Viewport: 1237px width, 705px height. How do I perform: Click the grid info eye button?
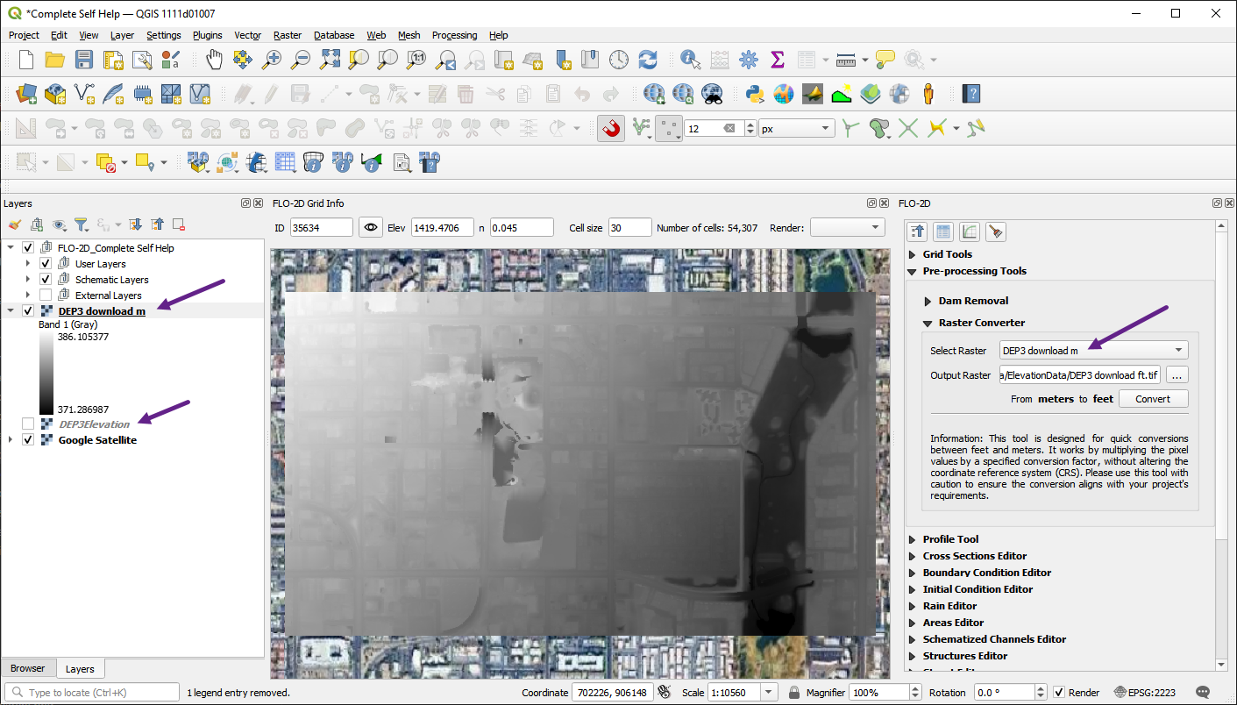pos(372,228)
